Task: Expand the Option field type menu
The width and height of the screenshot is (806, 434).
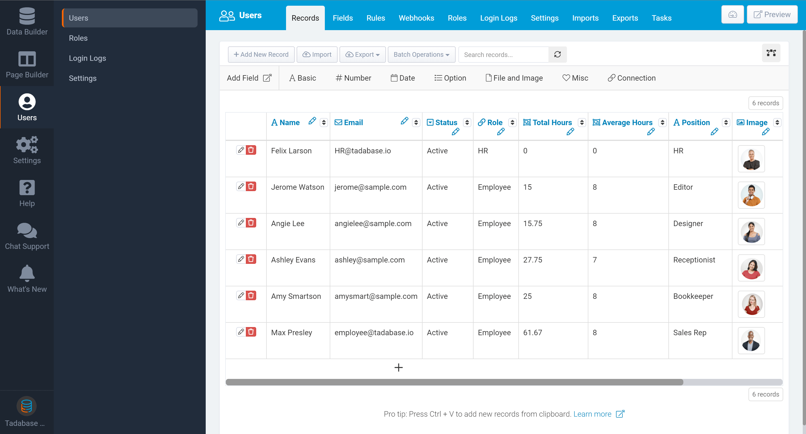Action: 450,78
